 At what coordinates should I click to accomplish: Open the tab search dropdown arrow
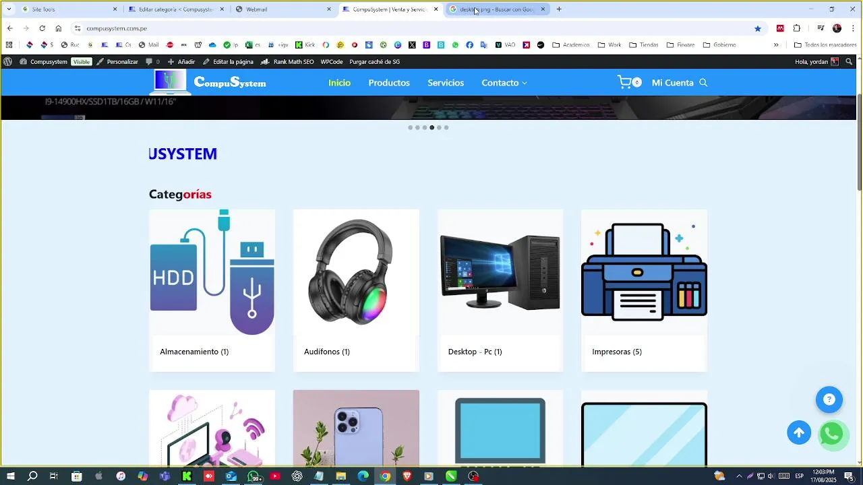click(9, 9)
